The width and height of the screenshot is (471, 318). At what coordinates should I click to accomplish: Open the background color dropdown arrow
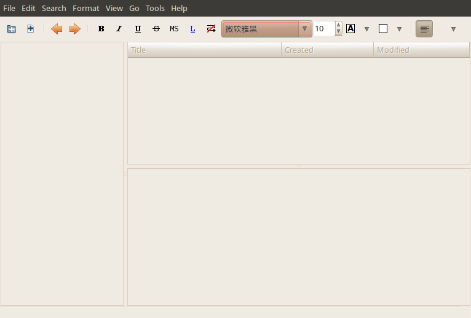click(x=399, y=29)
